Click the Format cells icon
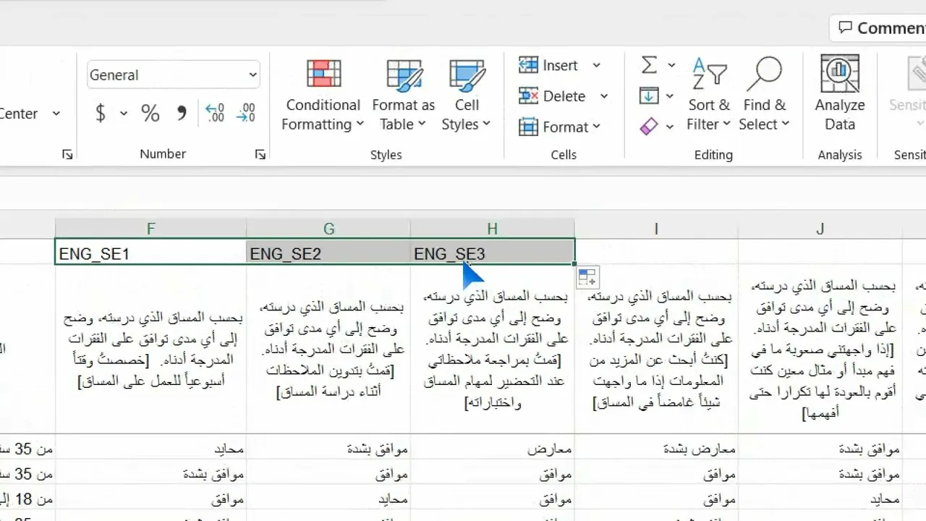Viewport: 926px width, 521px height. pyautogui.click(x=528, y=127)
